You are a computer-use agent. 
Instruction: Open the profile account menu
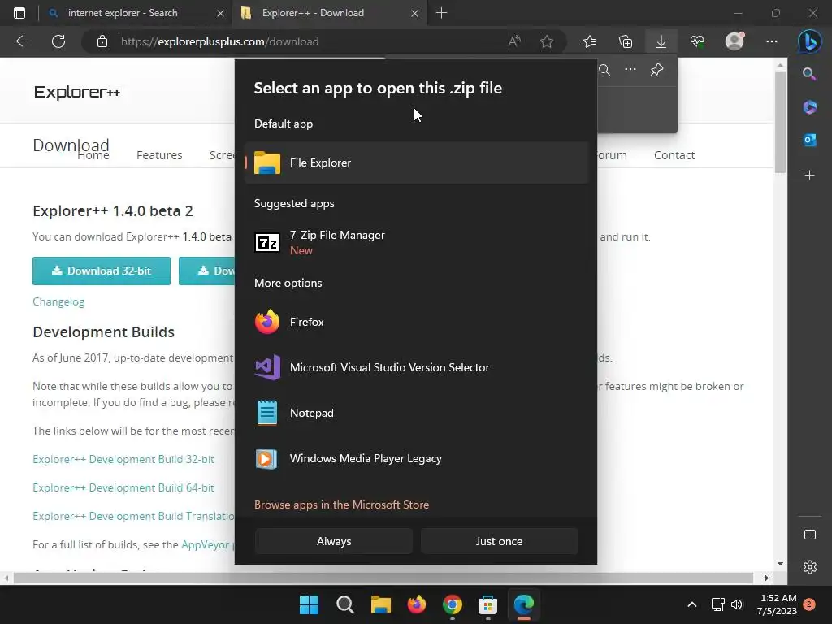(734, 41)
